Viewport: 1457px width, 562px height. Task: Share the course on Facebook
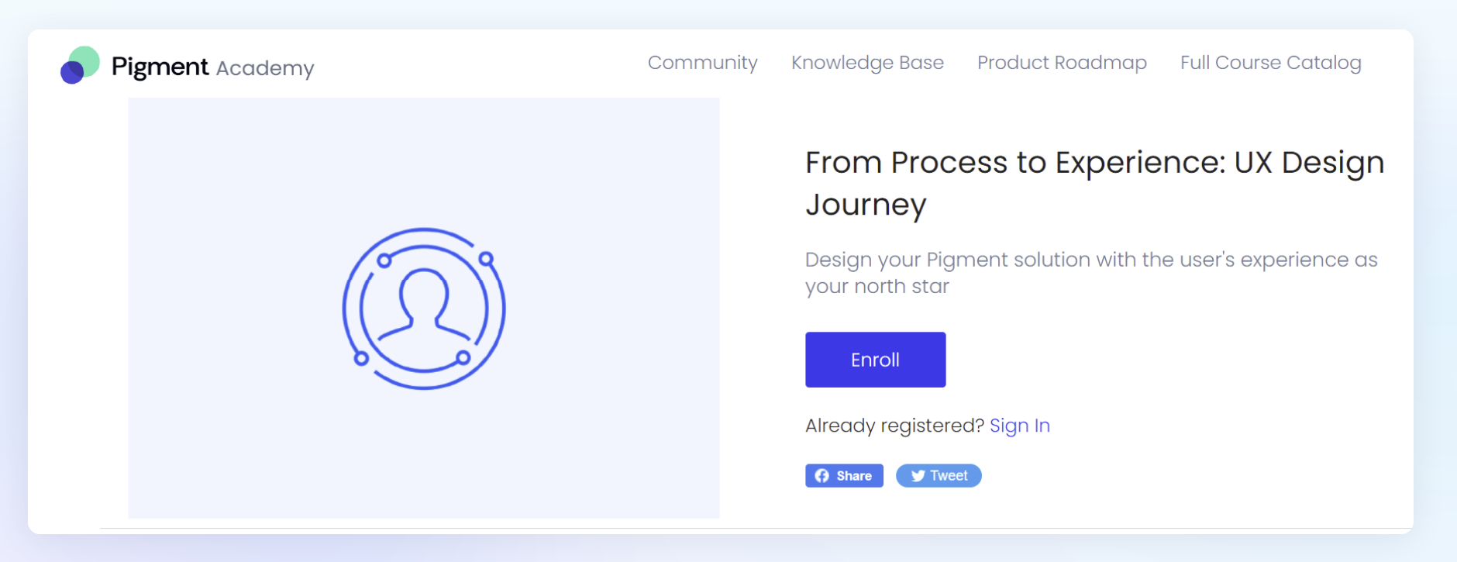point(844,476)
